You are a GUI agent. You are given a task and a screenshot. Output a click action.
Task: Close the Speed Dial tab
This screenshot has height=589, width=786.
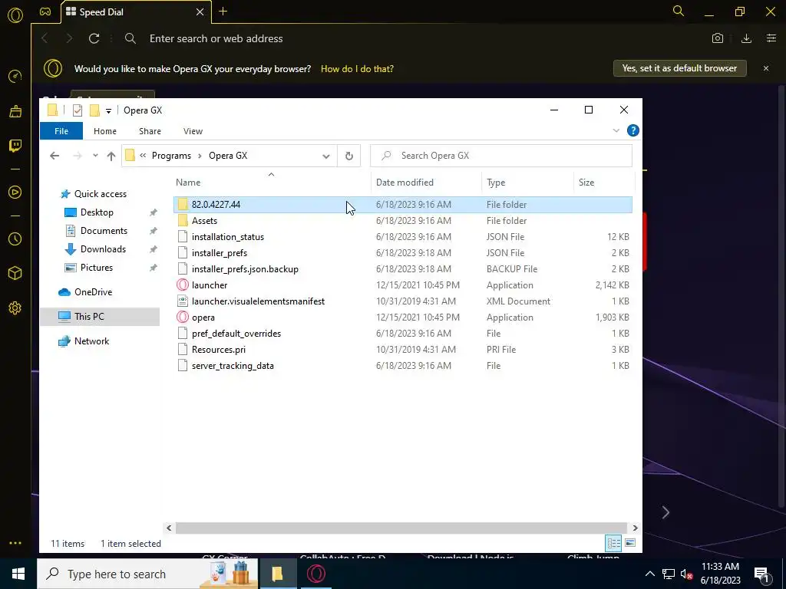tap(200, 12)
